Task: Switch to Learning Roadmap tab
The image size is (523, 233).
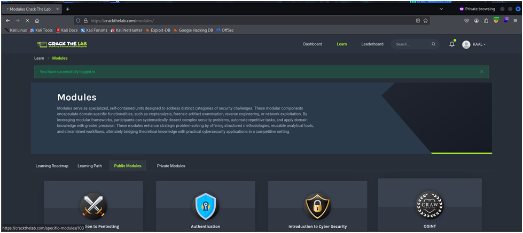Action: pos(52,166)
